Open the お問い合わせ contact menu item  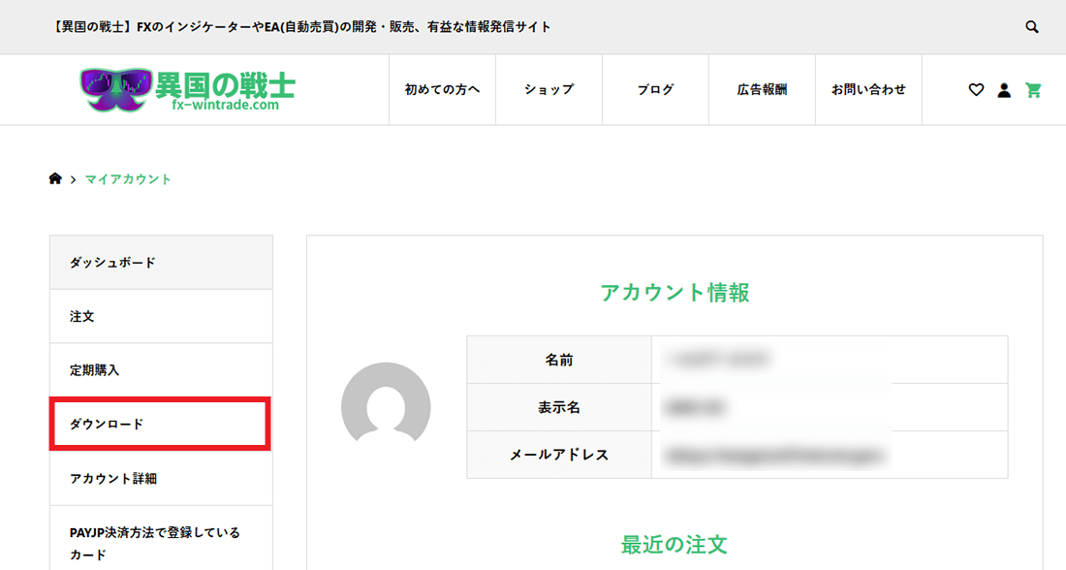click(x=868, y=90)
